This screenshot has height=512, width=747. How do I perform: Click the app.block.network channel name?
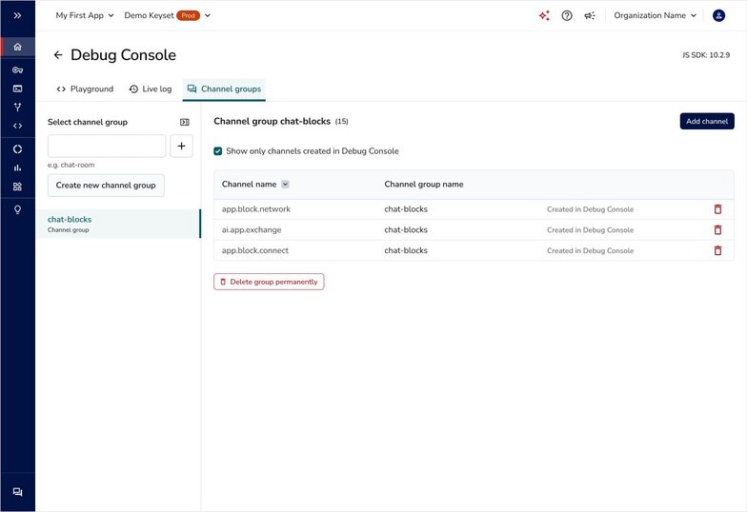tap(255, 209)
